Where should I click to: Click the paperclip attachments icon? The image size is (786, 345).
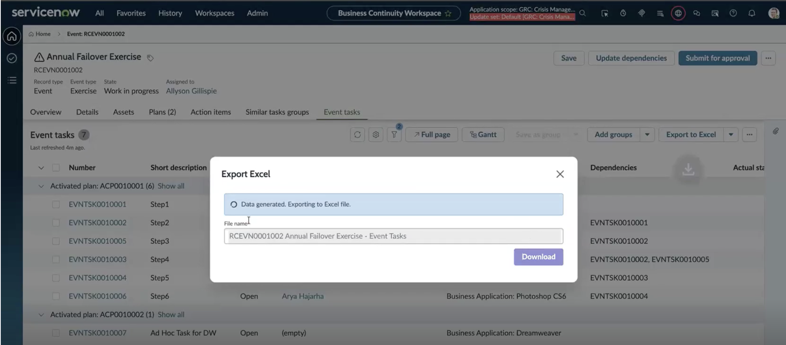tap(776, 131)
